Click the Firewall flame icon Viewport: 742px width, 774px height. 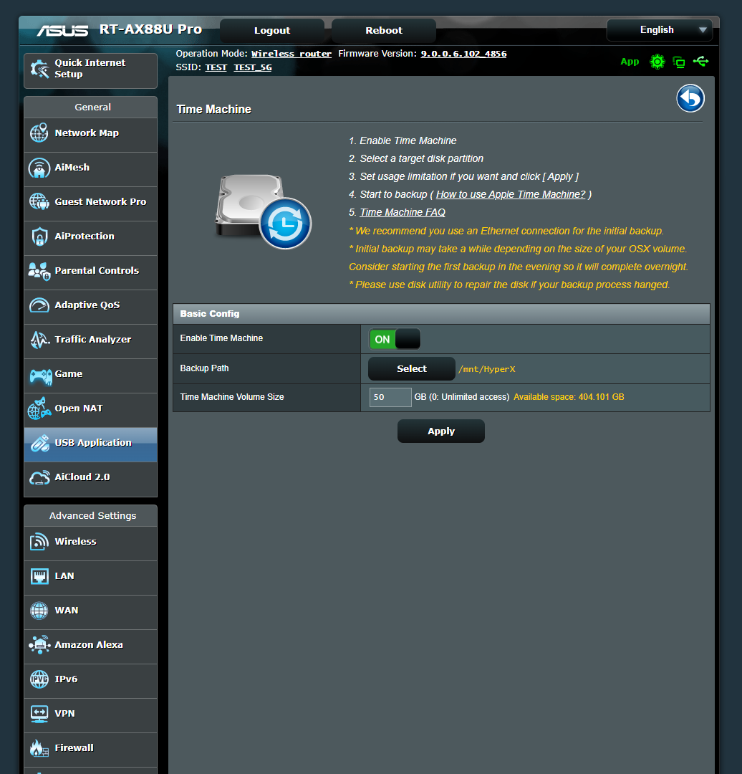39,748
